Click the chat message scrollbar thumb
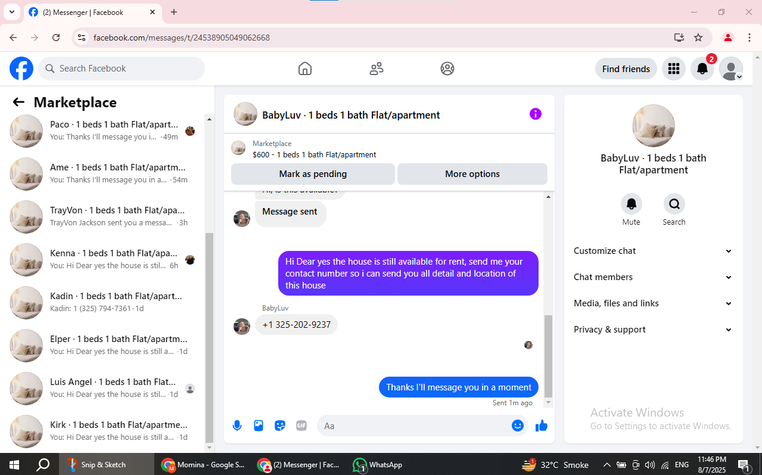 (549, 356)
